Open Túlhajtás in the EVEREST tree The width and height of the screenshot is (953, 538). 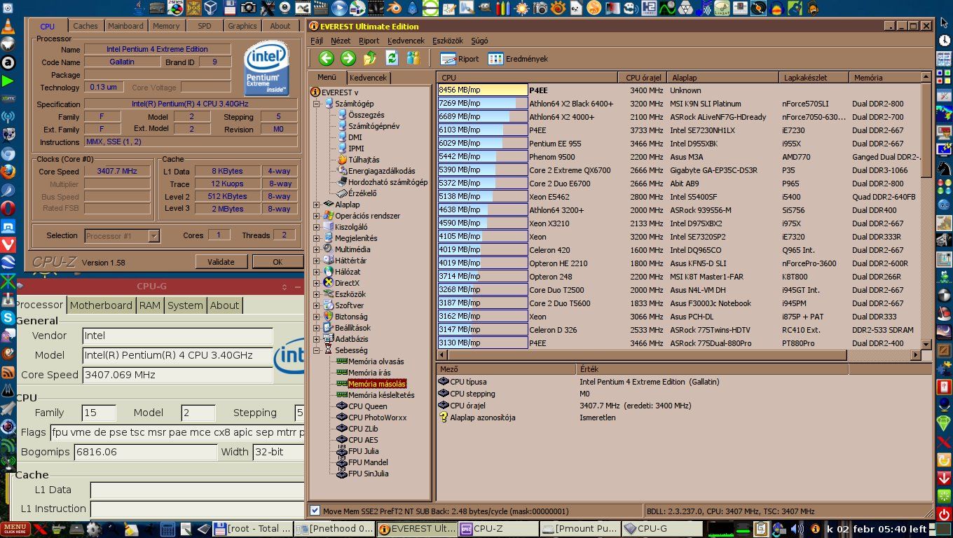[x=363, y=160]
